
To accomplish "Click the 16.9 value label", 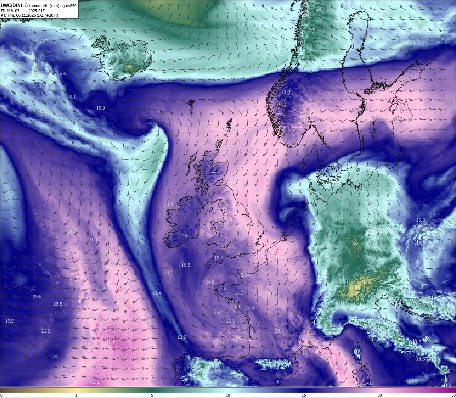I will point(100,108).
